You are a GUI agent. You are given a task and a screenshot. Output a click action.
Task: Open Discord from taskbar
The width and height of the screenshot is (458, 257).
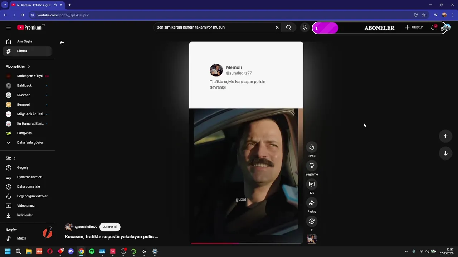(71, 251)
